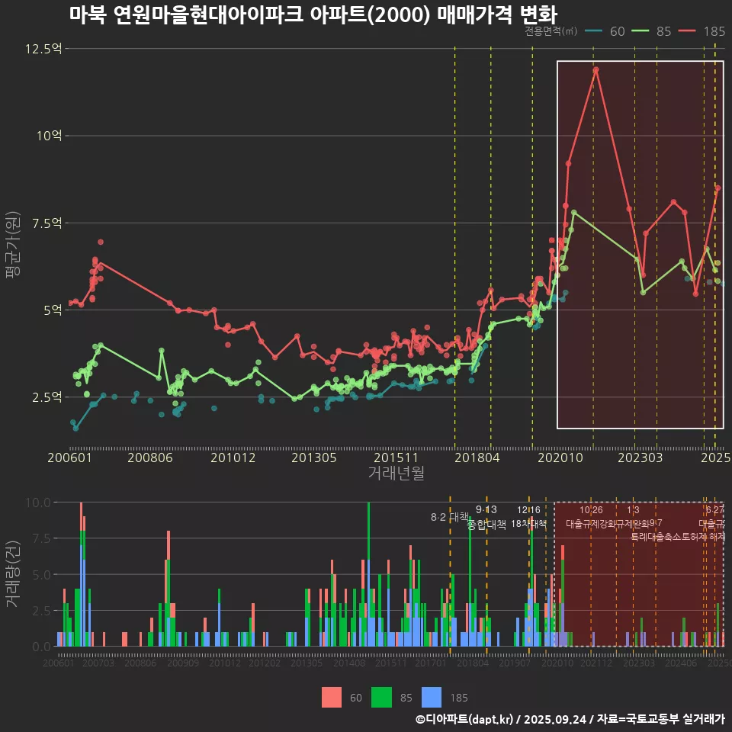Click the 거래년월 x-axis title
Screen dimensions: 732x732
396,474
